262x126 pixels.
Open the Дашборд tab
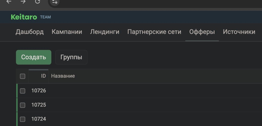[x=29, y=32]
